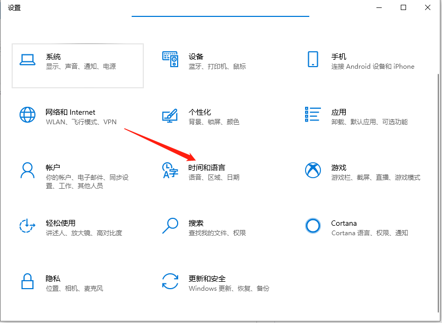The width and height of the screenshot is (442, 323).
Task: Open the 应用 list icon
Action: 313,114
